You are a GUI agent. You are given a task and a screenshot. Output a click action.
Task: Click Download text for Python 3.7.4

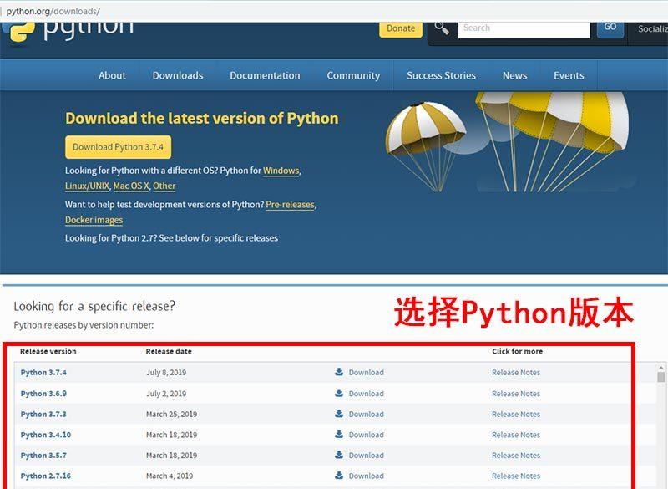coord(366,372)
